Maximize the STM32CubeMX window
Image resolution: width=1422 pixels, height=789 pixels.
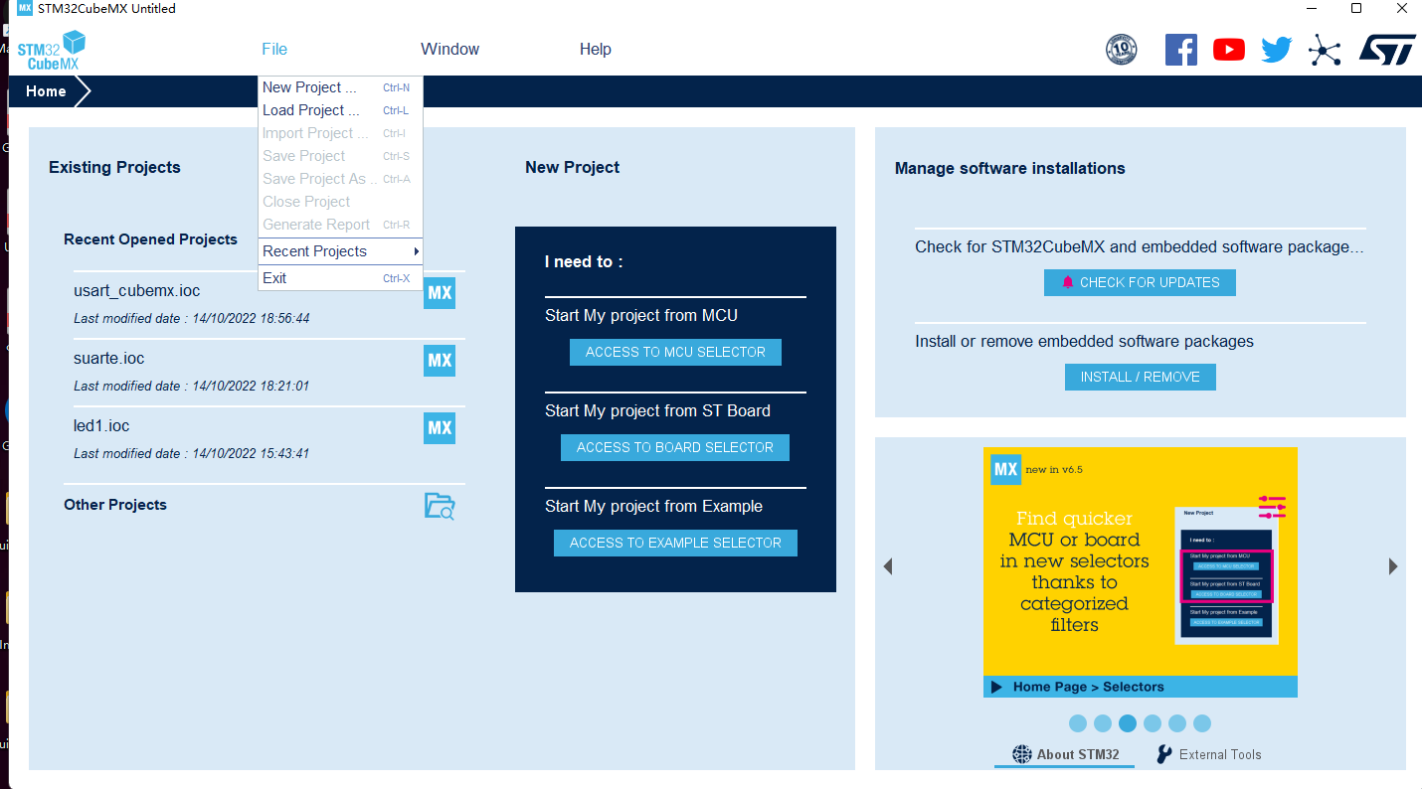[1356, 9]
